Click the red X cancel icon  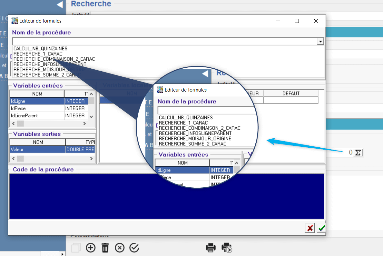(310, 228)
